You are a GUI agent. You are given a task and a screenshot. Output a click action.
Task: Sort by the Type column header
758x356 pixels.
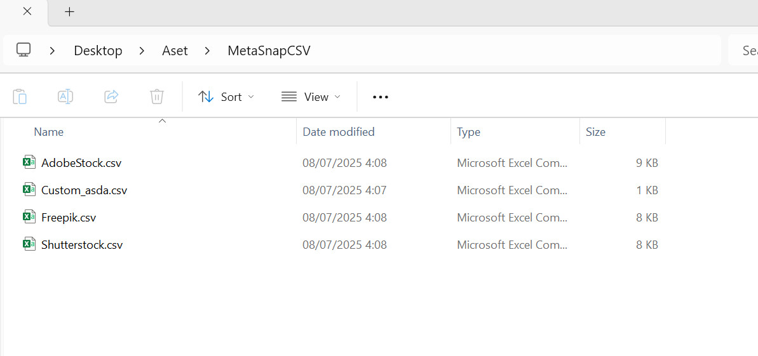point(468,132)
